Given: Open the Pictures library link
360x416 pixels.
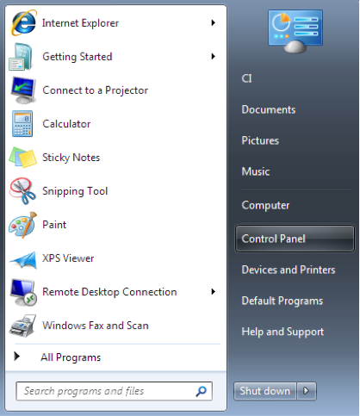Looking at the screenshot, I should (260, 140).
